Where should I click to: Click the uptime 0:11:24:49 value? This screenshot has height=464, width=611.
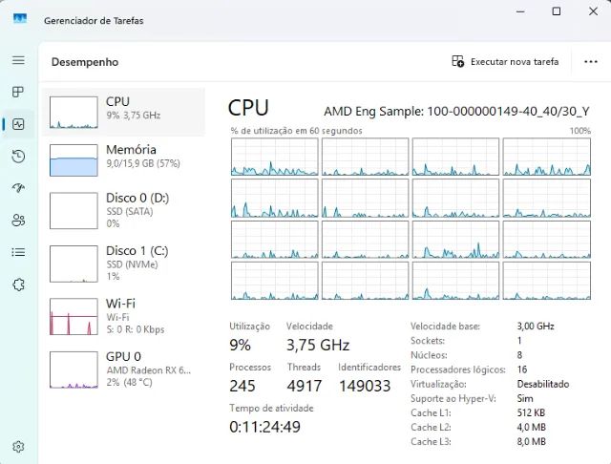coord(265,427)
